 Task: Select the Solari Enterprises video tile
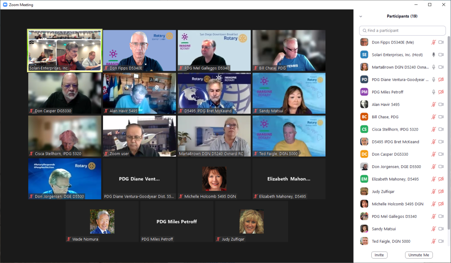[65, 50]
